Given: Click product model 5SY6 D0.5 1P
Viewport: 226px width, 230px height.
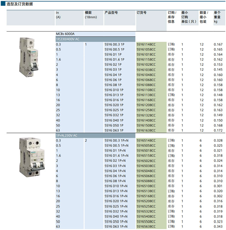Looking at the screenshot, I should [x=114, y=49].
